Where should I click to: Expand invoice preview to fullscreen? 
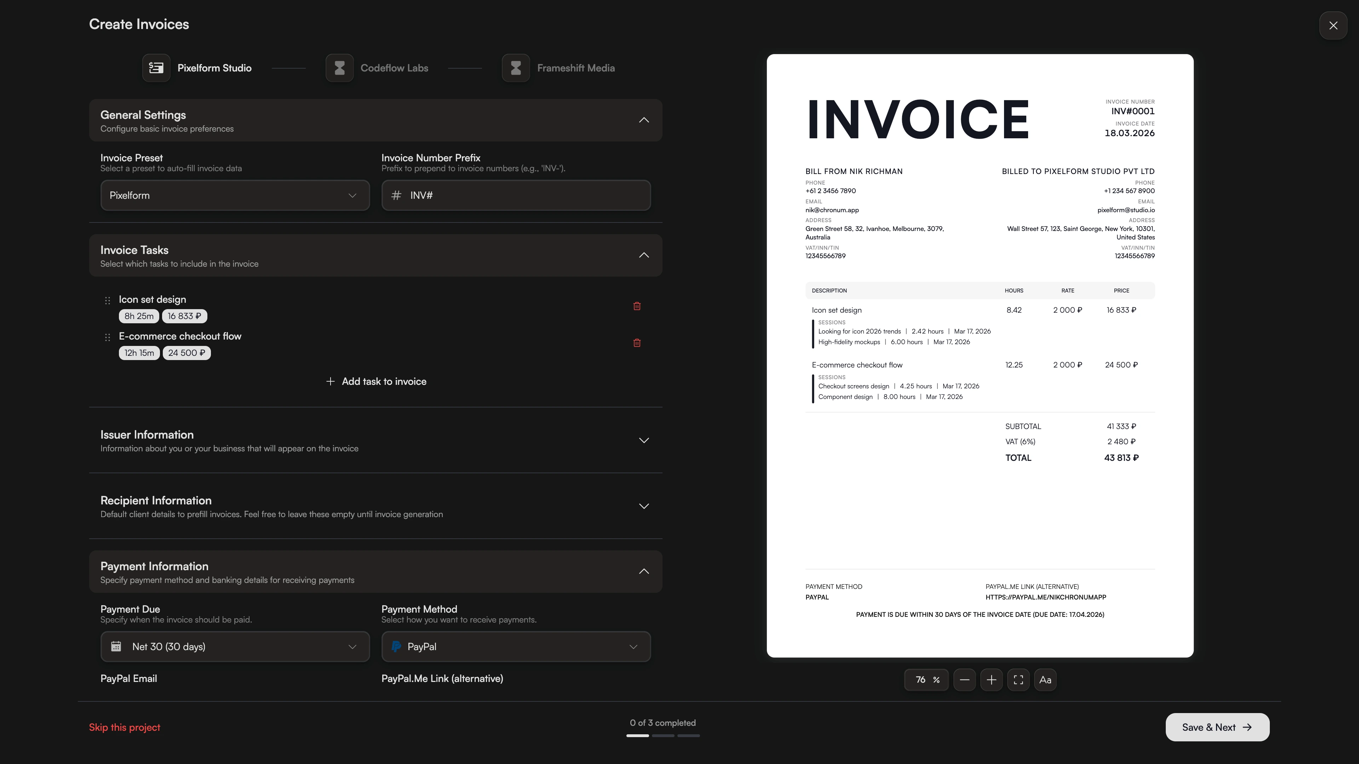tap(1018, 679)
